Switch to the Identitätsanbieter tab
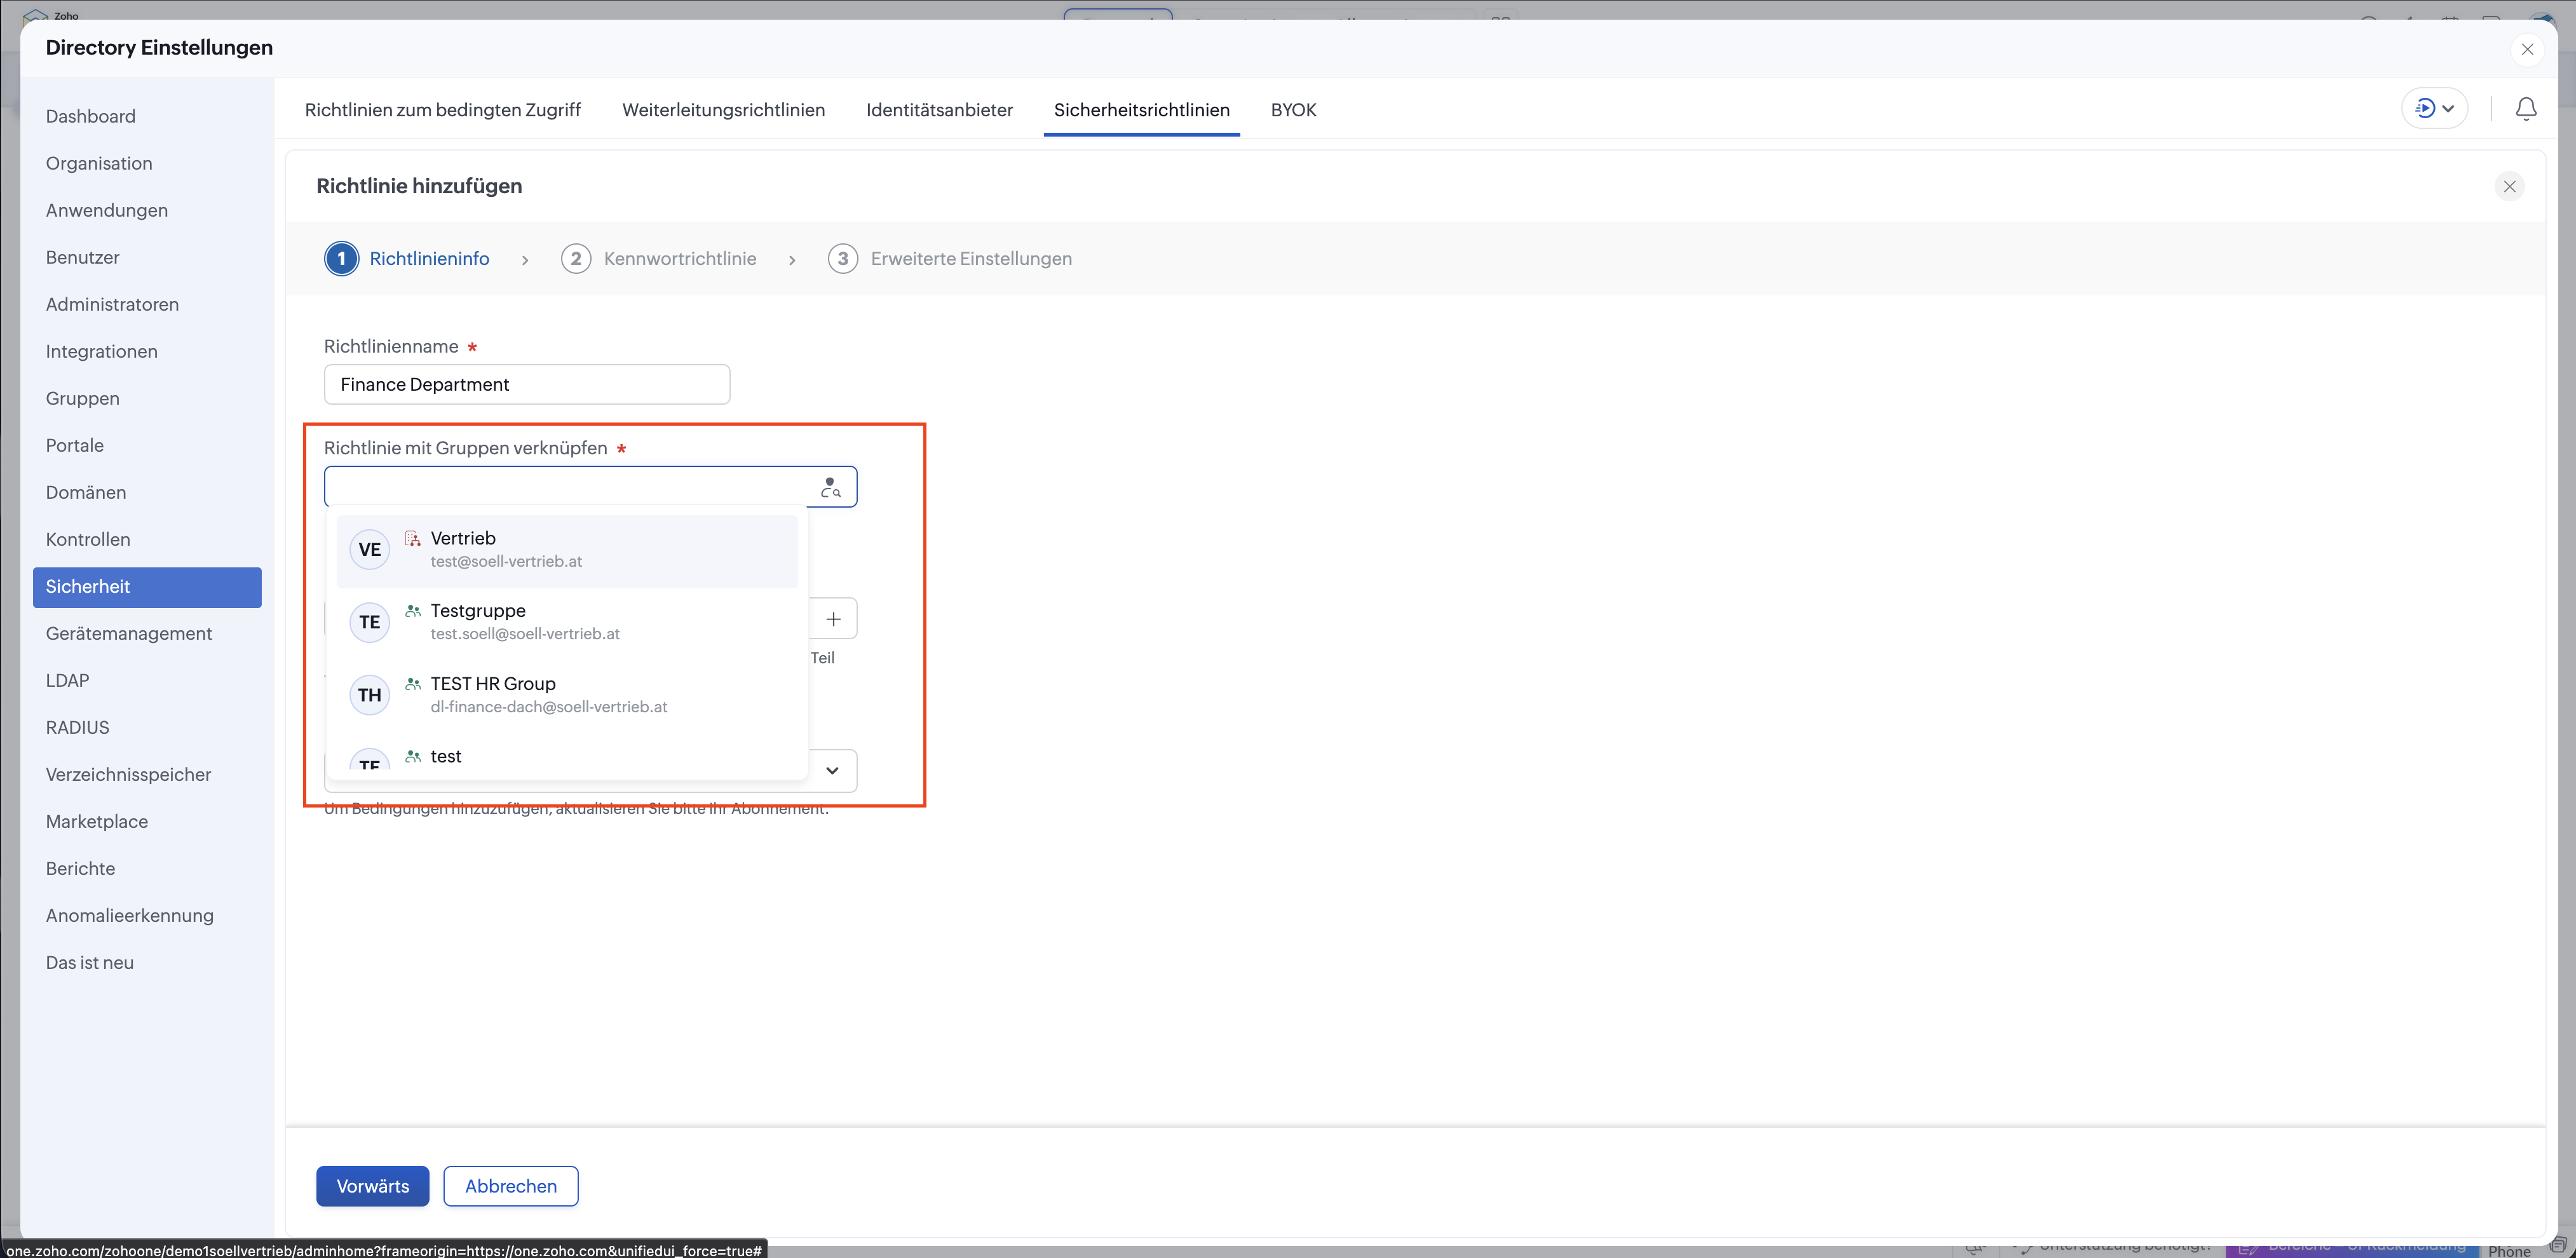The width and height of the screenshot is (2576, 1258). coord(939,110)
